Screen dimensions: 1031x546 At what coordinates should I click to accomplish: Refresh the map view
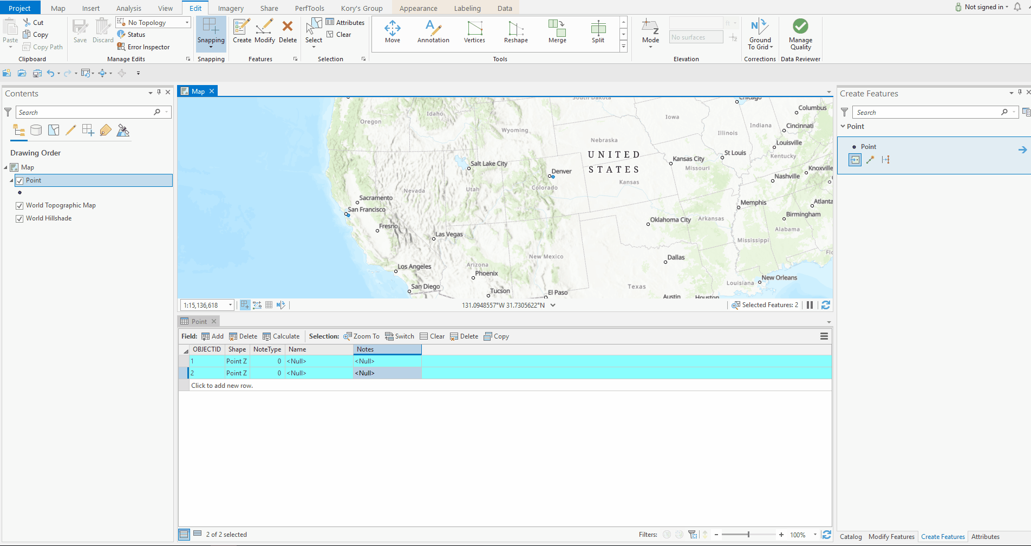coord(826,305)
